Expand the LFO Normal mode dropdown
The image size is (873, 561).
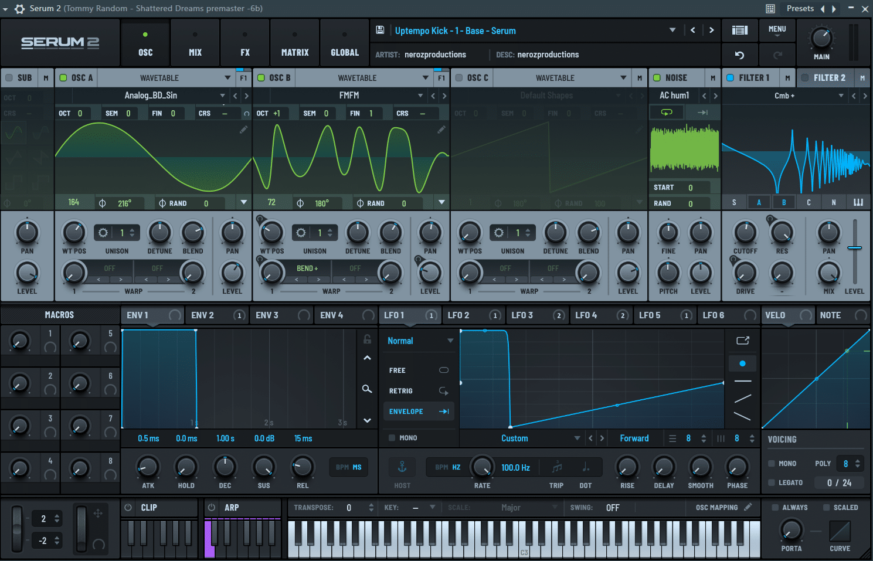[x=450, y=341]
